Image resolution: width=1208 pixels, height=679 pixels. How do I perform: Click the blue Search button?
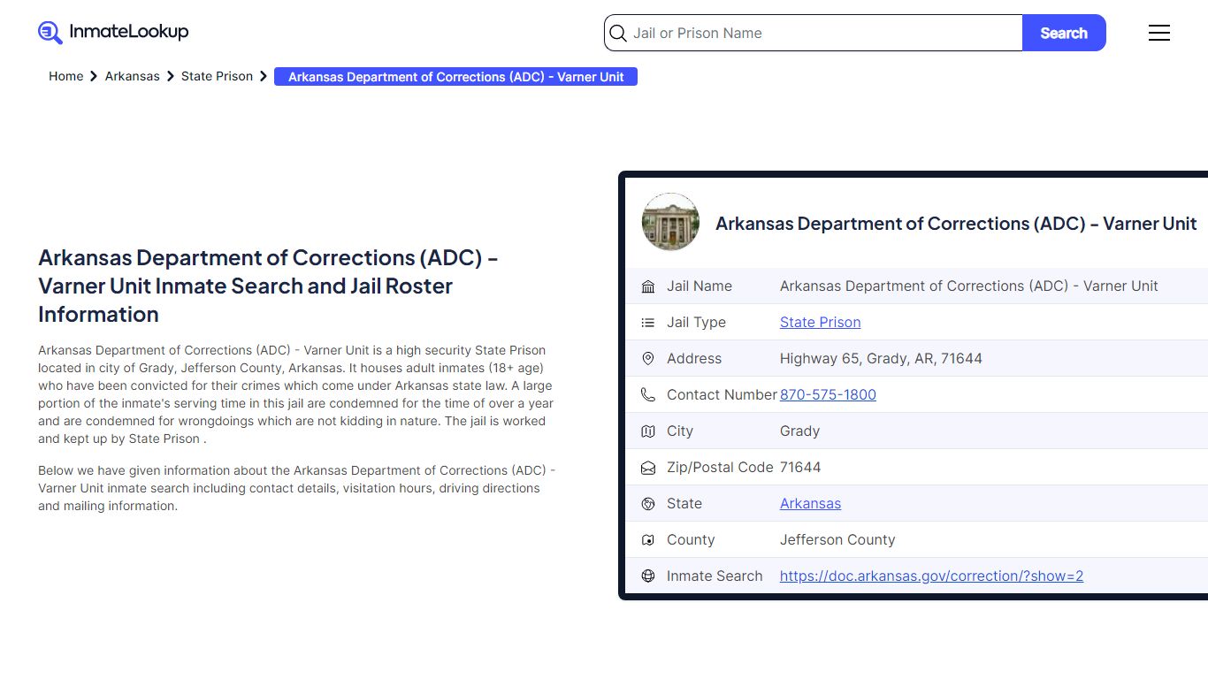[x=1064, y=33]
